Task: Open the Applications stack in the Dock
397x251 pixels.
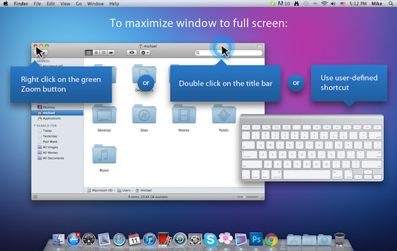Action: (x=294, y=240)
